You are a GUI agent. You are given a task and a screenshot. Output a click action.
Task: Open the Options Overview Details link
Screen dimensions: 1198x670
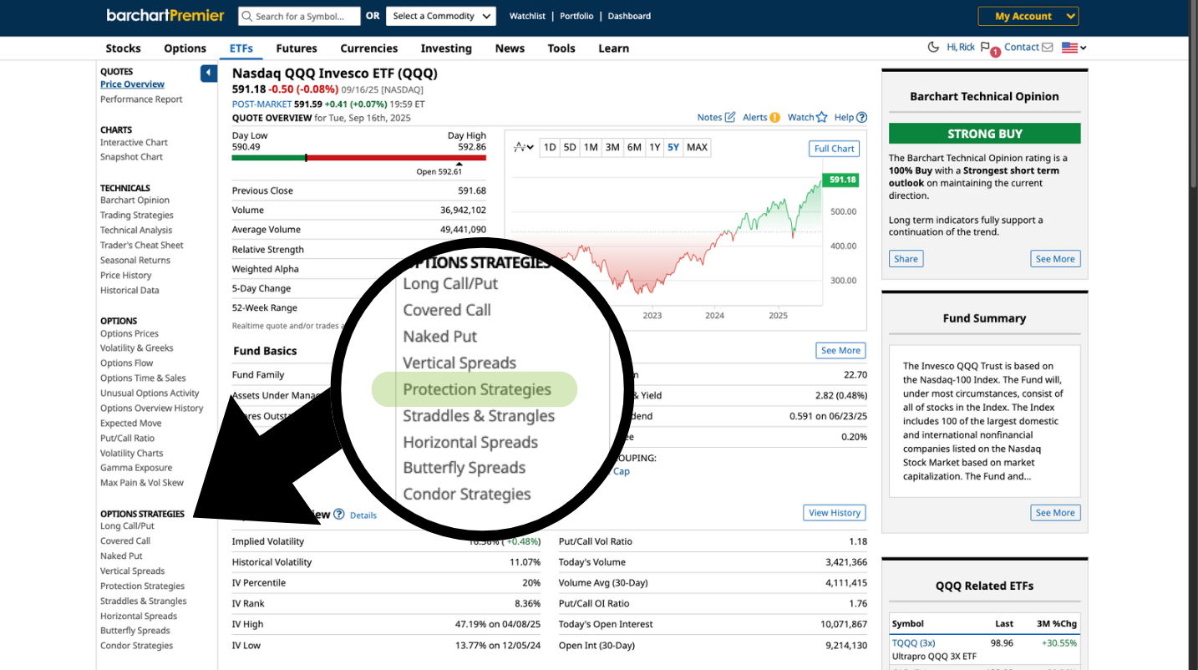tap(363, 515)
